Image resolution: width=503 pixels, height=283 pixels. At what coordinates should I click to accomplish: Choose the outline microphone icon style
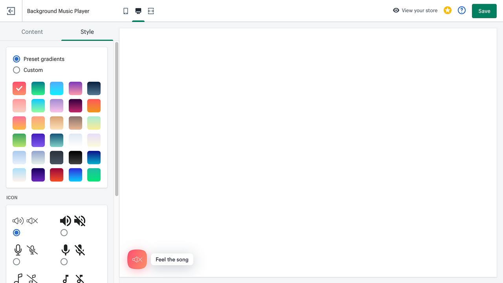pyautogui.click(x=17, y=262)
